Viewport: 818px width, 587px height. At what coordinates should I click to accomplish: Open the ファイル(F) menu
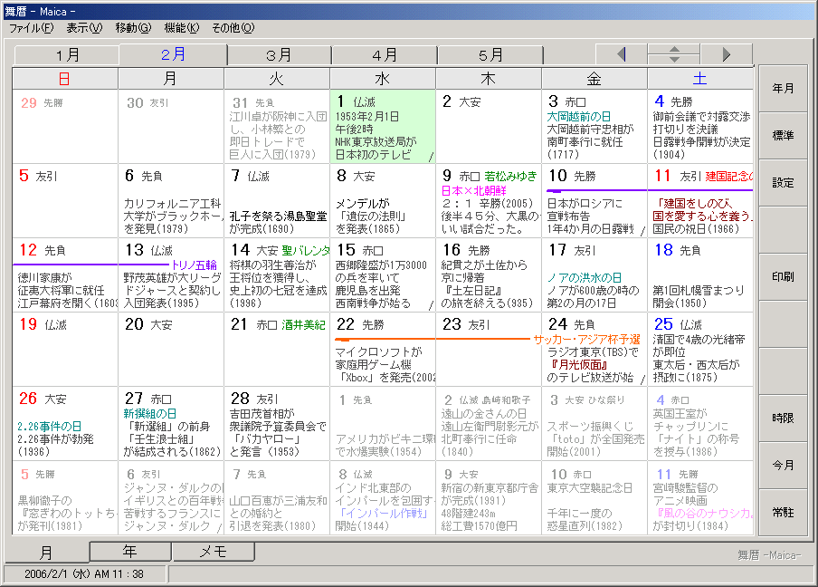32,28
